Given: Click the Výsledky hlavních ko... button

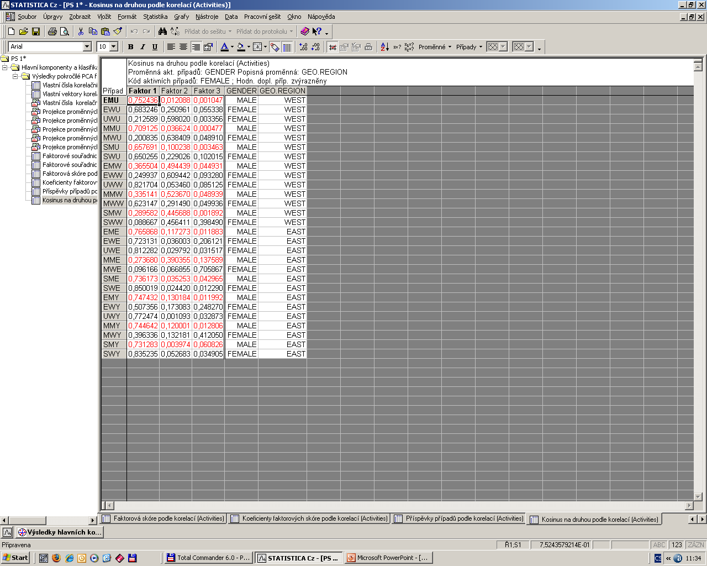Looking at the screenshot, I should click(60, 532).
